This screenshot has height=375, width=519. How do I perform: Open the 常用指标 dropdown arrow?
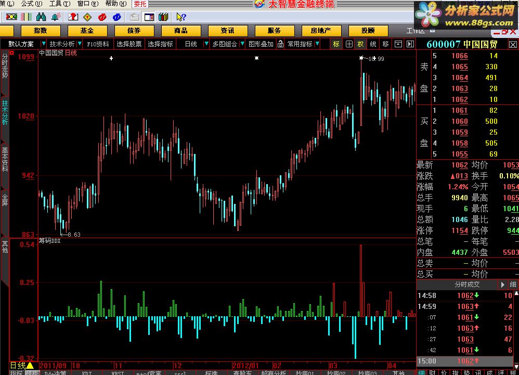coord(317,44)
